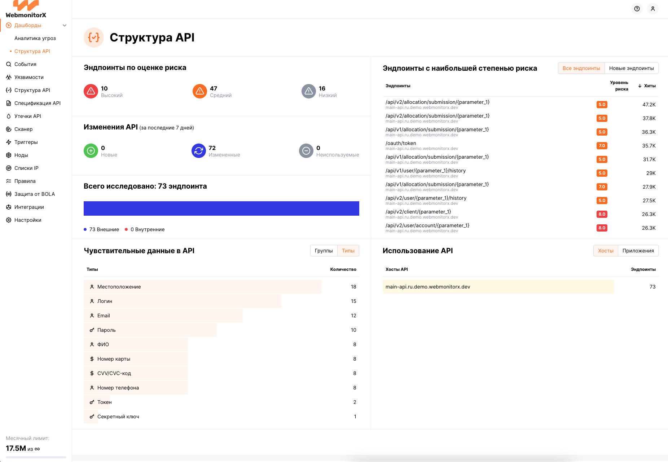Open the Настройки section
This screenshot has width=668, height=462.
(28, 220)
